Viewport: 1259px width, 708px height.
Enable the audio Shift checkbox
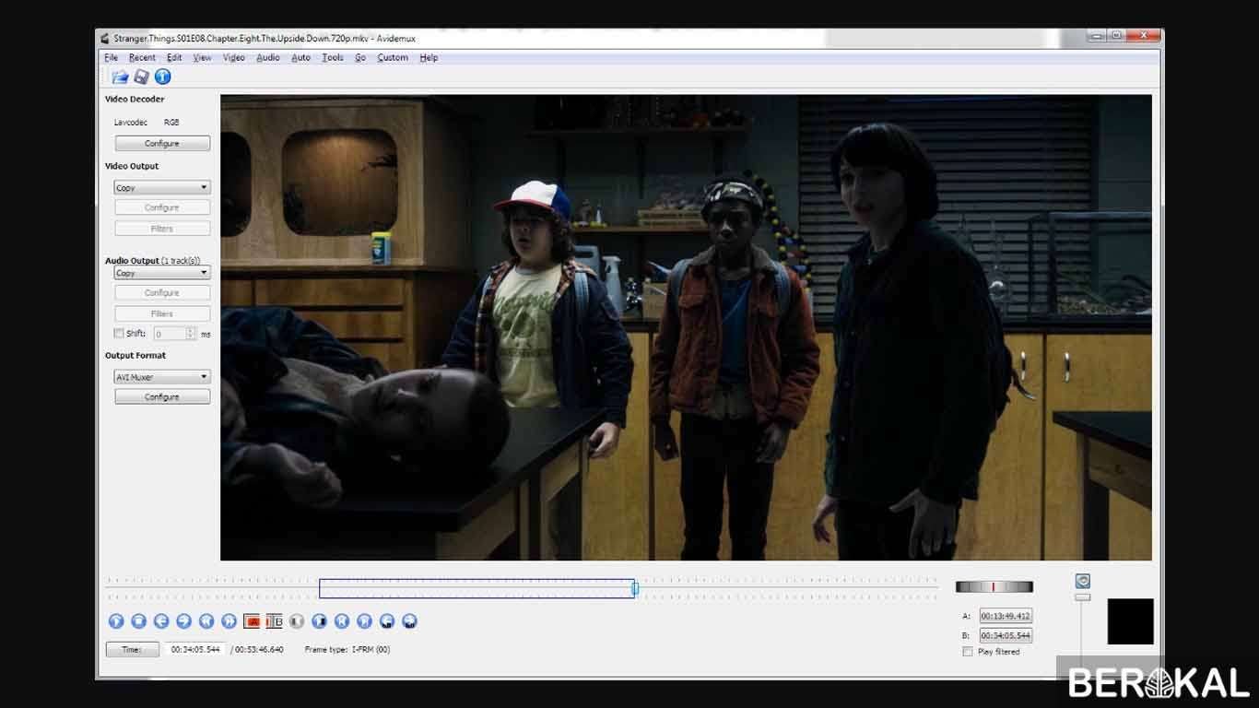(119, 334)
